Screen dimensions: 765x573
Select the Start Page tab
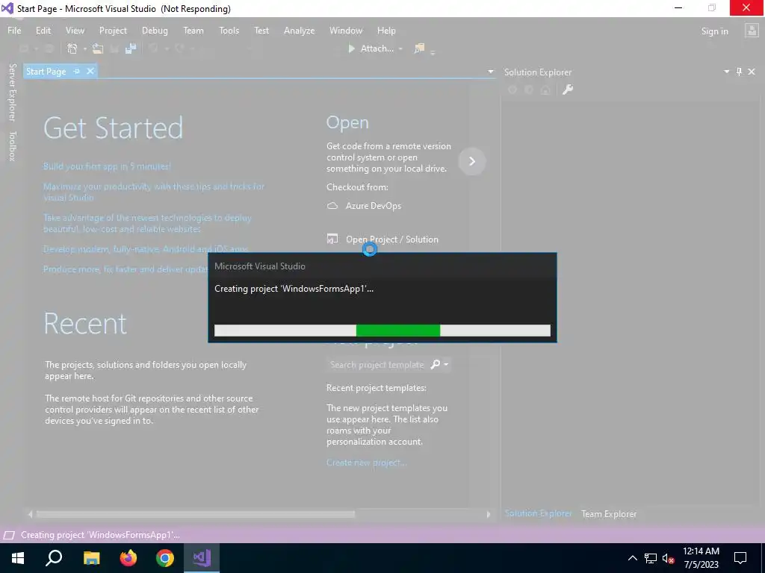tap(46, 71)
